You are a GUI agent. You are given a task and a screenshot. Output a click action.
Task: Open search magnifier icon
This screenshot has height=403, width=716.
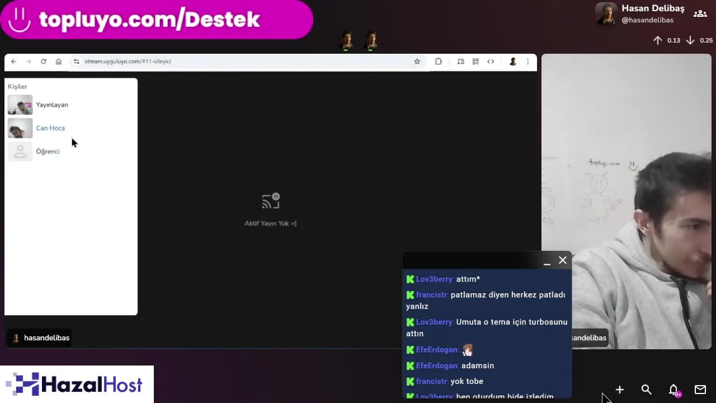[647, 390]
